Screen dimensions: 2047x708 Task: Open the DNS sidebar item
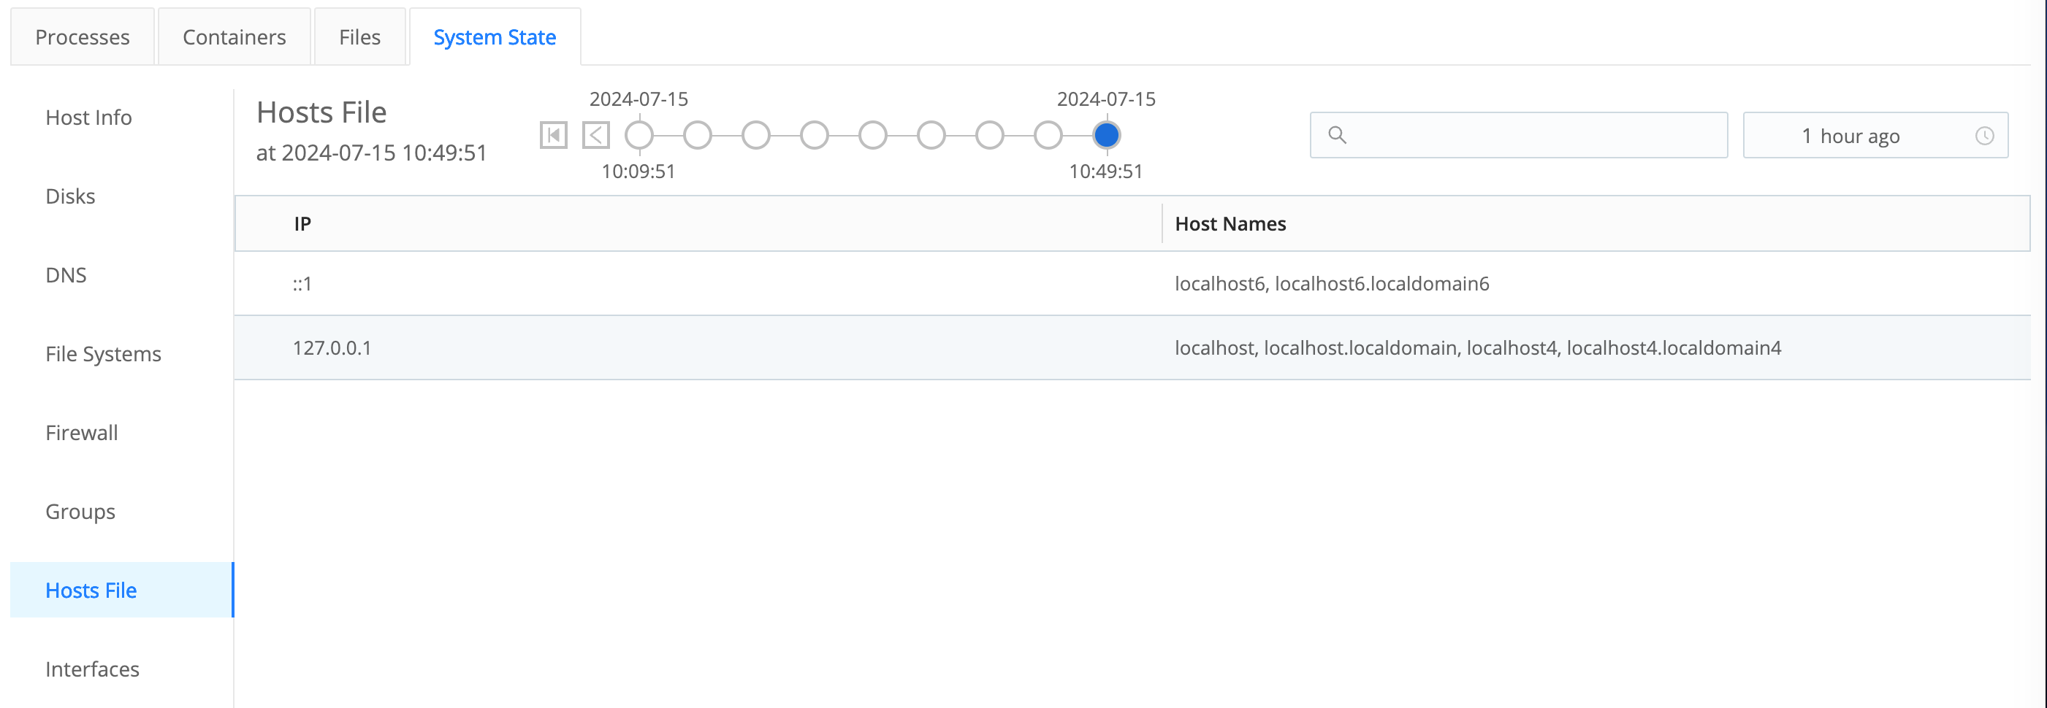pos(66,274)
